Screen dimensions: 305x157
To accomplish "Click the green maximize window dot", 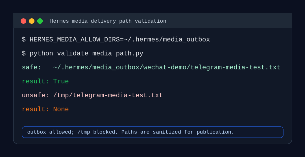I will click(x=40, y=21).
